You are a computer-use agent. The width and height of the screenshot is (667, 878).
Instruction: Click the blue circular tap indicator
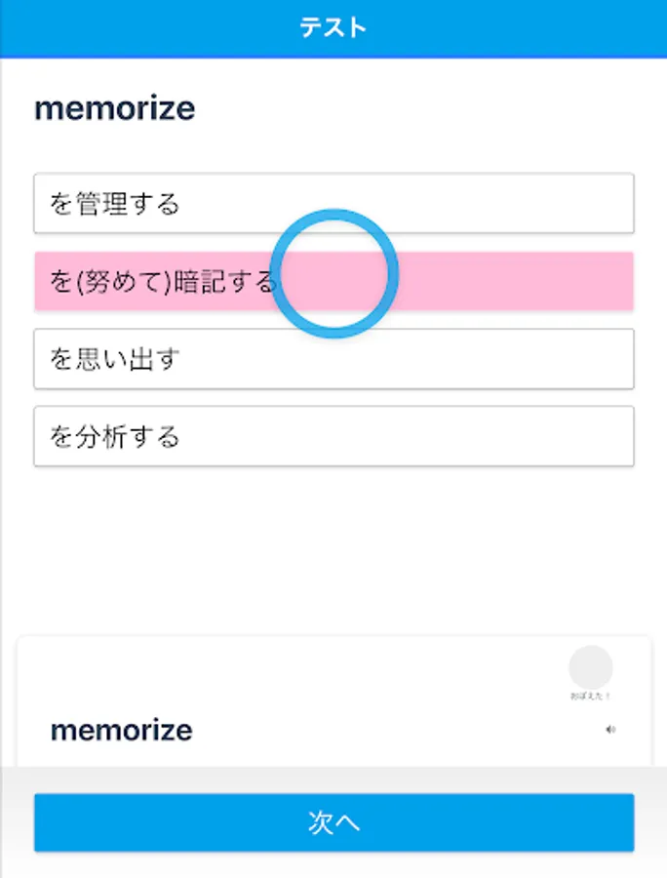click(x=334, y=273)
